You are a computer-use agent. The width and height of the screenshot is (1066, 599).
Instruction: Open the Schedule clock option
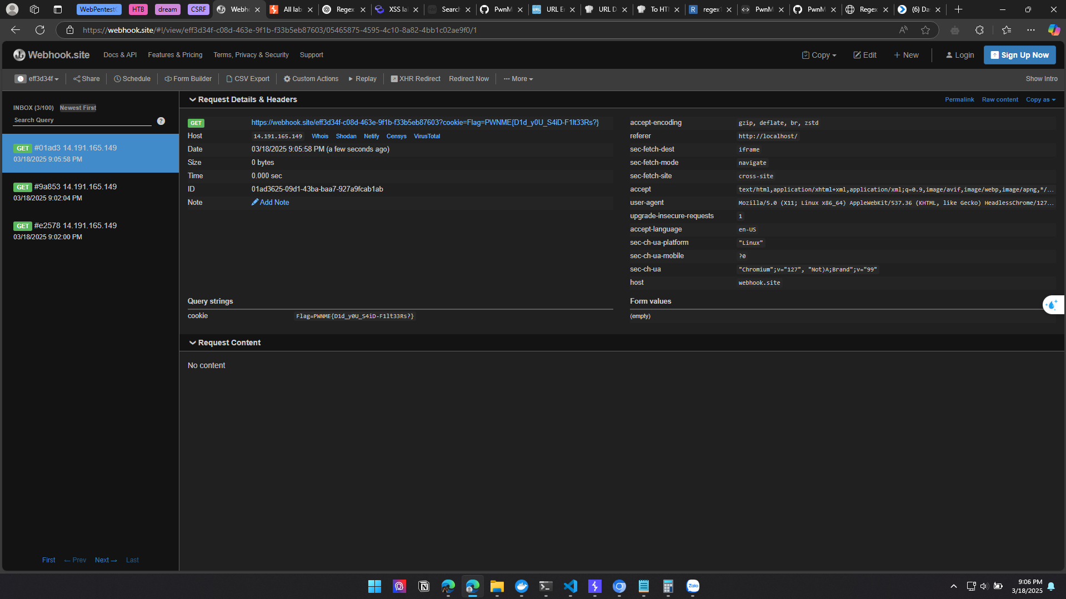click(132, 79)
